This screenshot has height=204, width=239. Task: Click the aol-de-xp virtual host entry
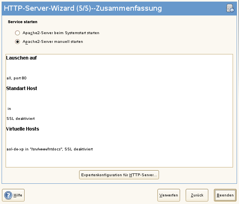point(50,149)
